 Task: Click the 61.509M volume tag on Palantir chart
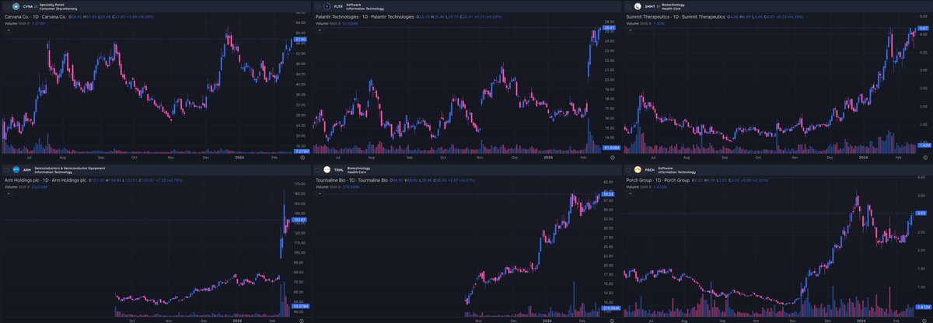(613, 146)
